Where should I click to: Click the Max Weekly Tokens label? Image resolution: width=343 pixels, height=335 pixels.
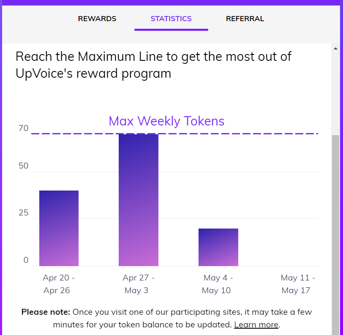coord(166,121)
